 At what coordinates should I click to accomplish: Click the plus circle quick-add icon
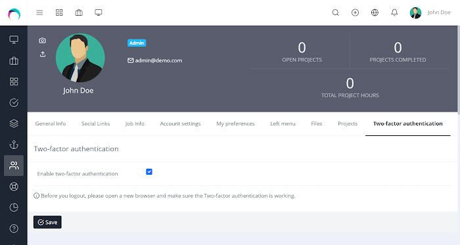pos(356,12)
